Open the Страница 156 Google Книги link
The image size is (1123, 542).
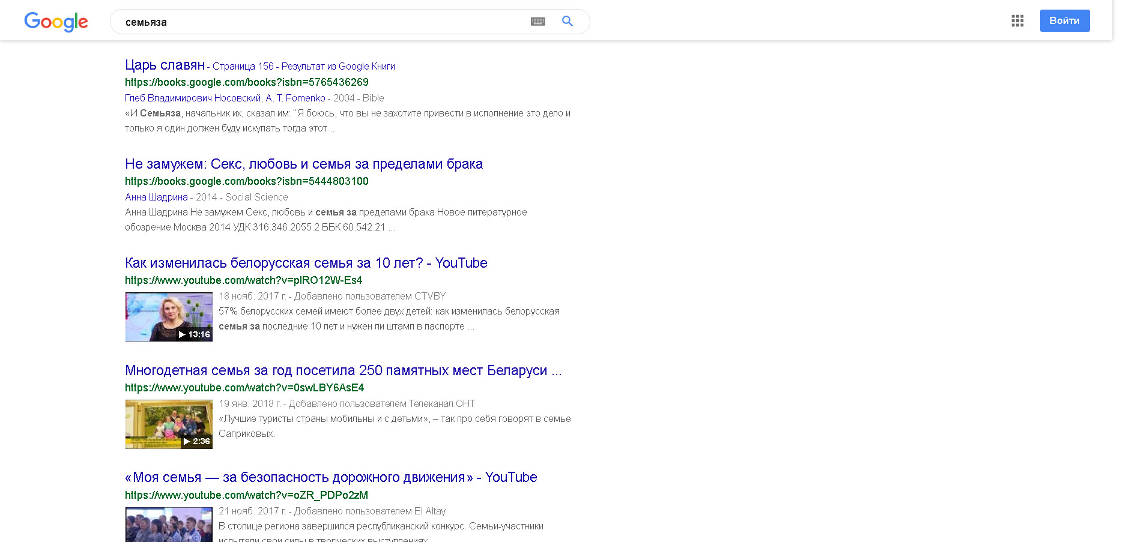tap(304, 66)
